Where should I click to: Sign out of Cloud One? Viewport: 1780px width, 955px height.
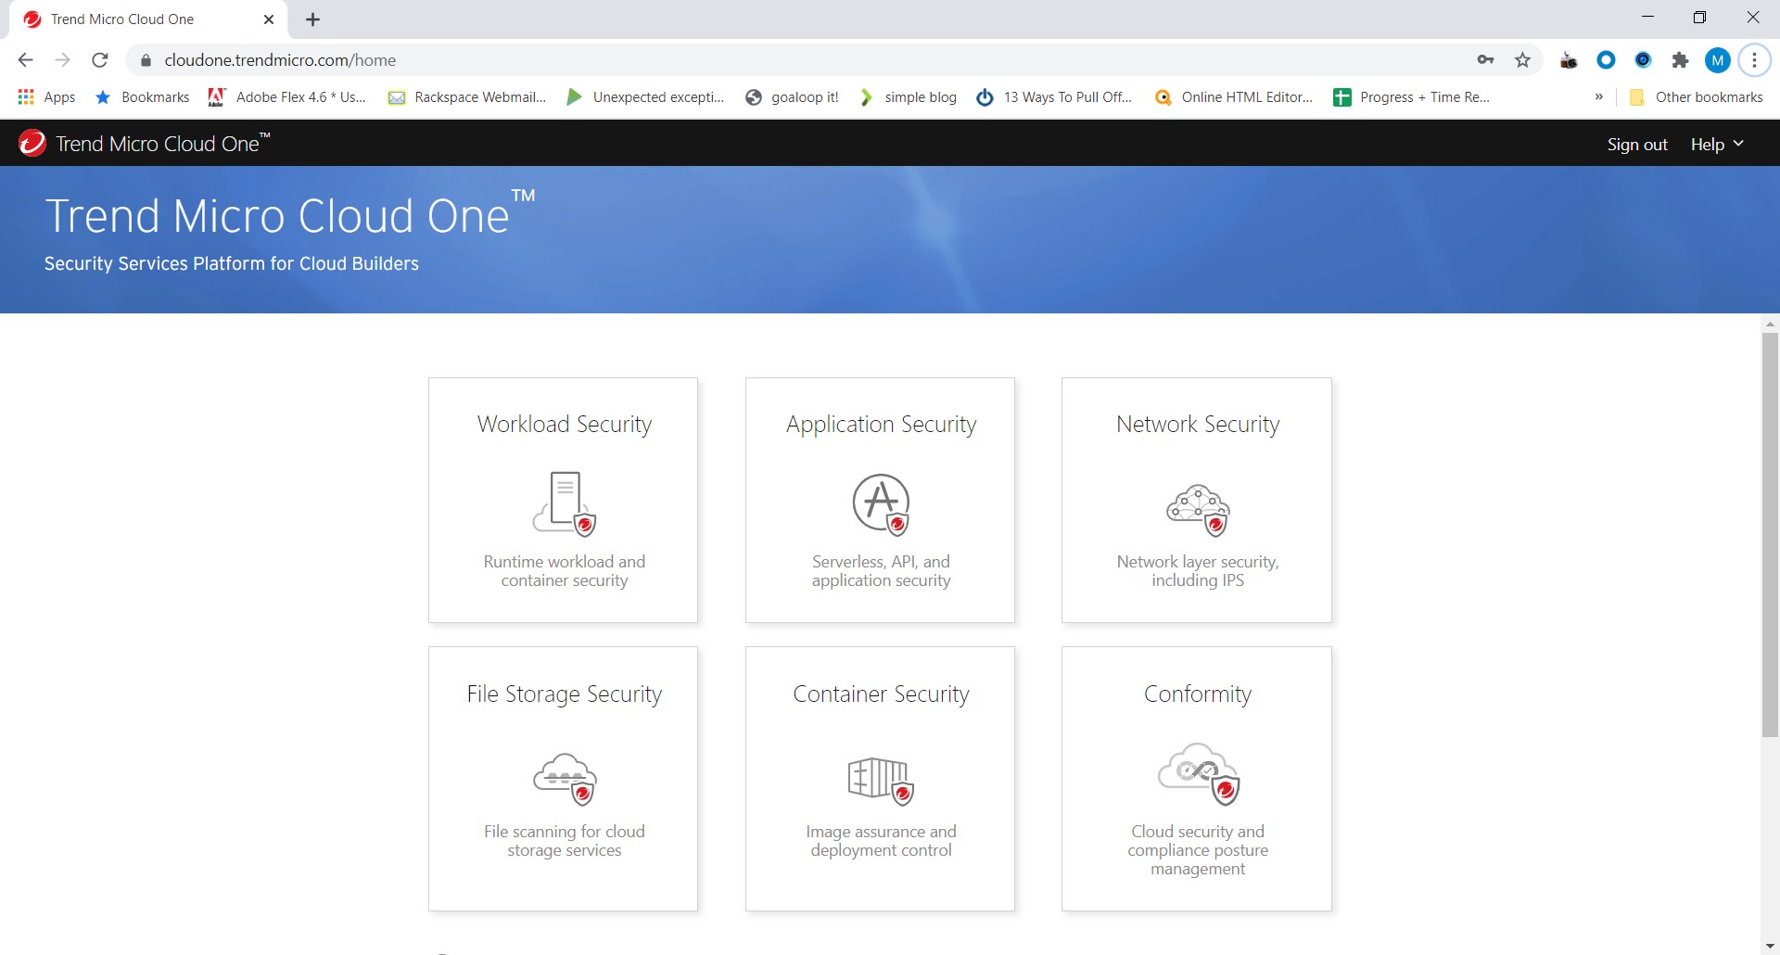(x=1637, y=144)
